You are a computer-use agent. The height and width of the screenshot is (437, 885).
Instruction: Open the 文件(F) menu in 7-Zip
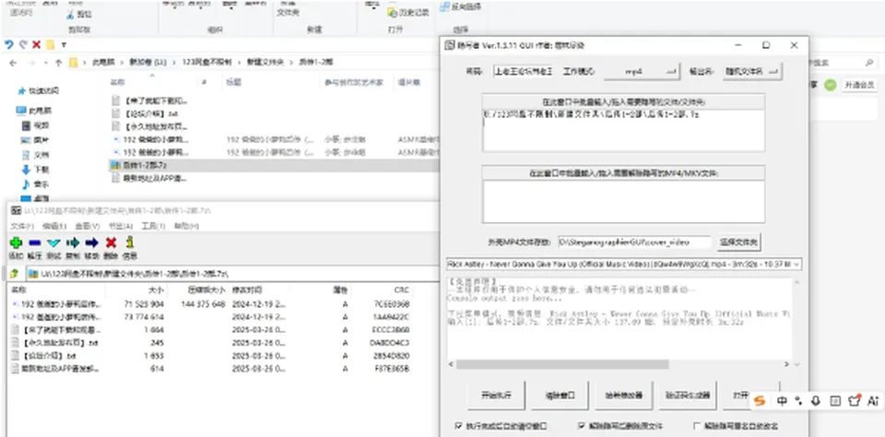point(21,227)
